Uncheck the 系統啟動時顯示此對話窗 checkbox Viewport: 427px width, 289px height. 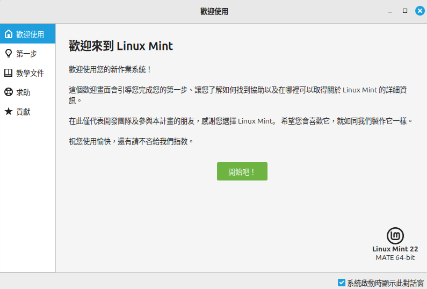pyautogui.click(x=342, y=283)
